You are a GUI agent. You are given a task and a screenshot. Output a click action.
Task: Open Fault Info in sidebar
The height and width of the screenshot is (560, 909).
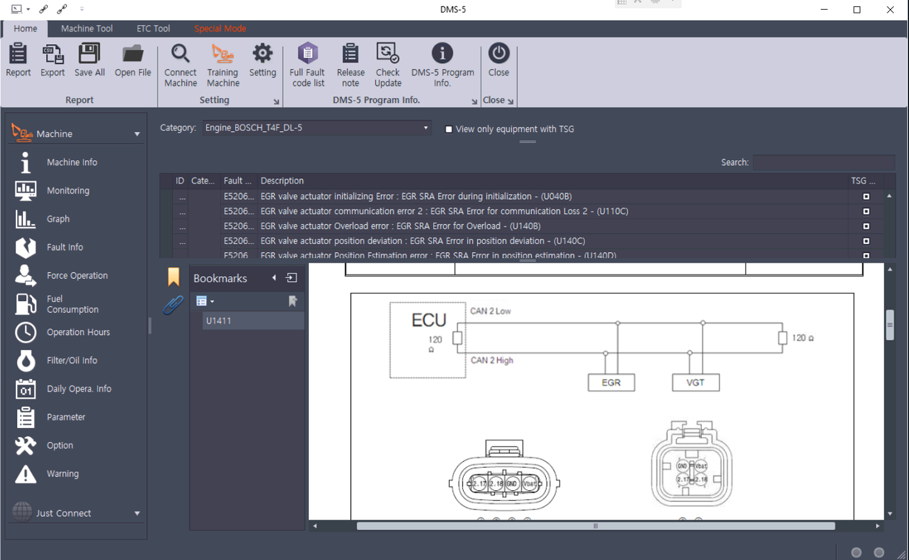tap(65, 247)
